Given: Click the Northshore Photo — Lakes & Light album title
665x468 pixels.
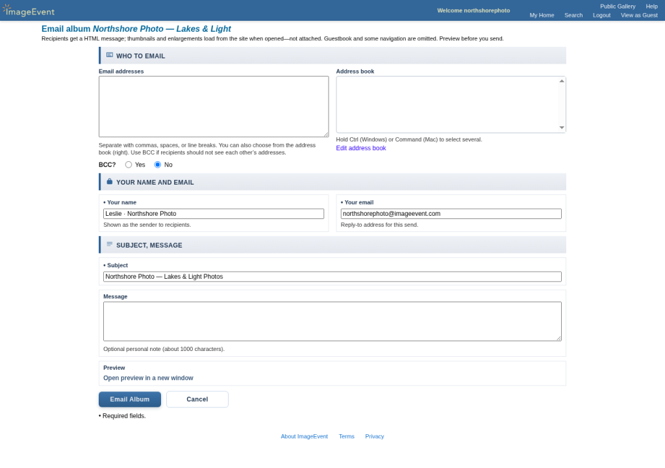Looking at the screenshot, I should point(162,29).
